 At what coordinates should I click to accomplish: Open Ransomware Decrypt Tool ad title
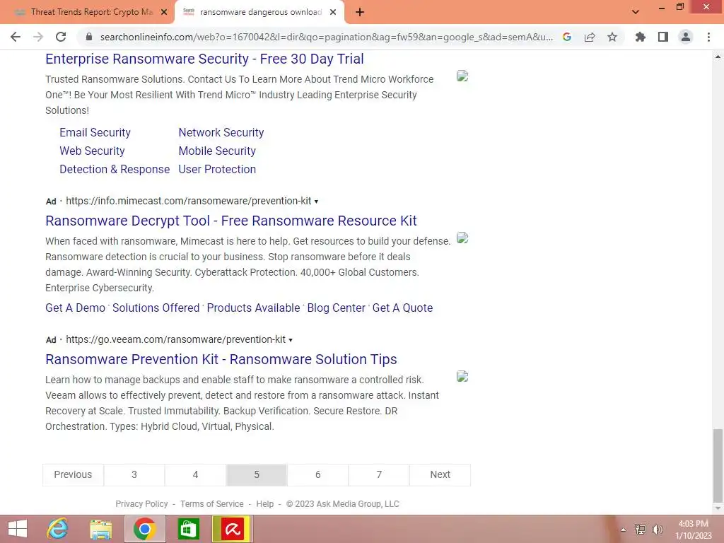(231, 221)
